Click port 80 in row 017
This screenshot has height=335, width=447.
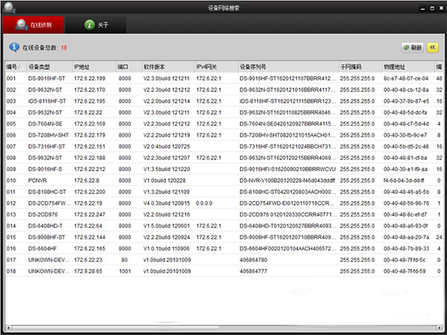[124, 260]
